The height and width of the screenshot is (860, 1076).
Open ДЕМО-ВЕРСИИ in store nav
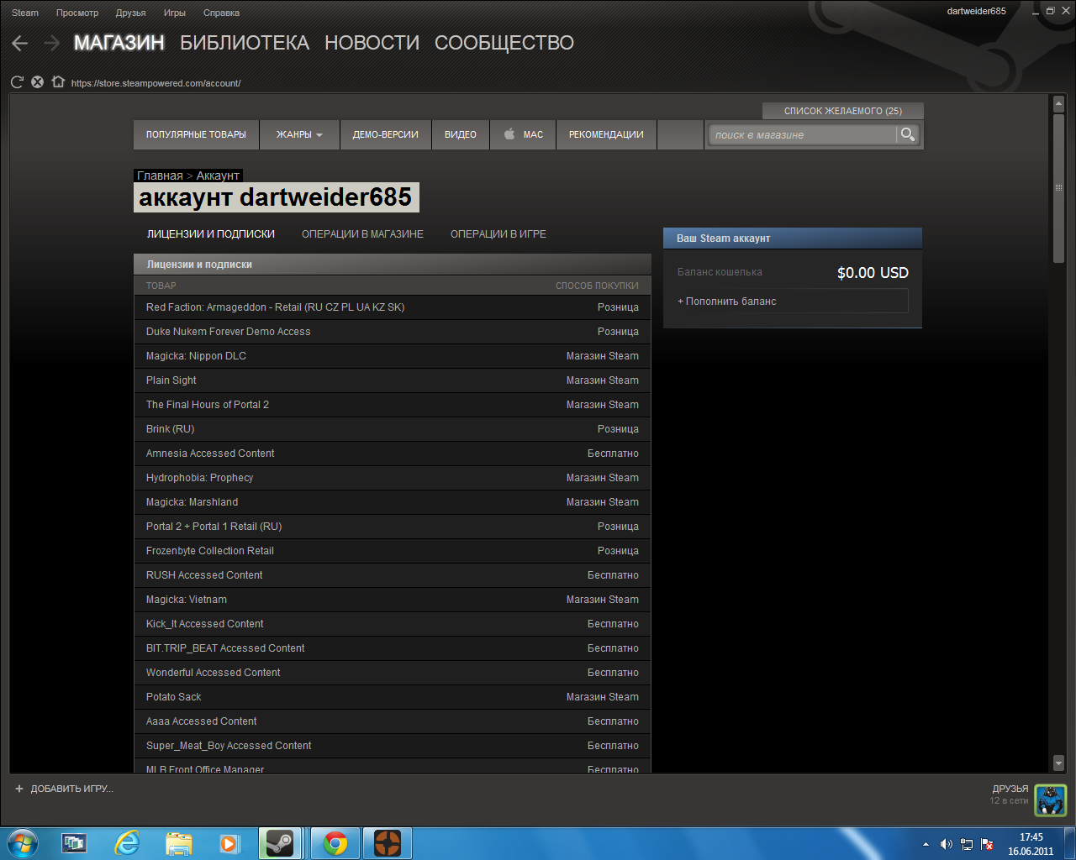[x=386, y=134]
